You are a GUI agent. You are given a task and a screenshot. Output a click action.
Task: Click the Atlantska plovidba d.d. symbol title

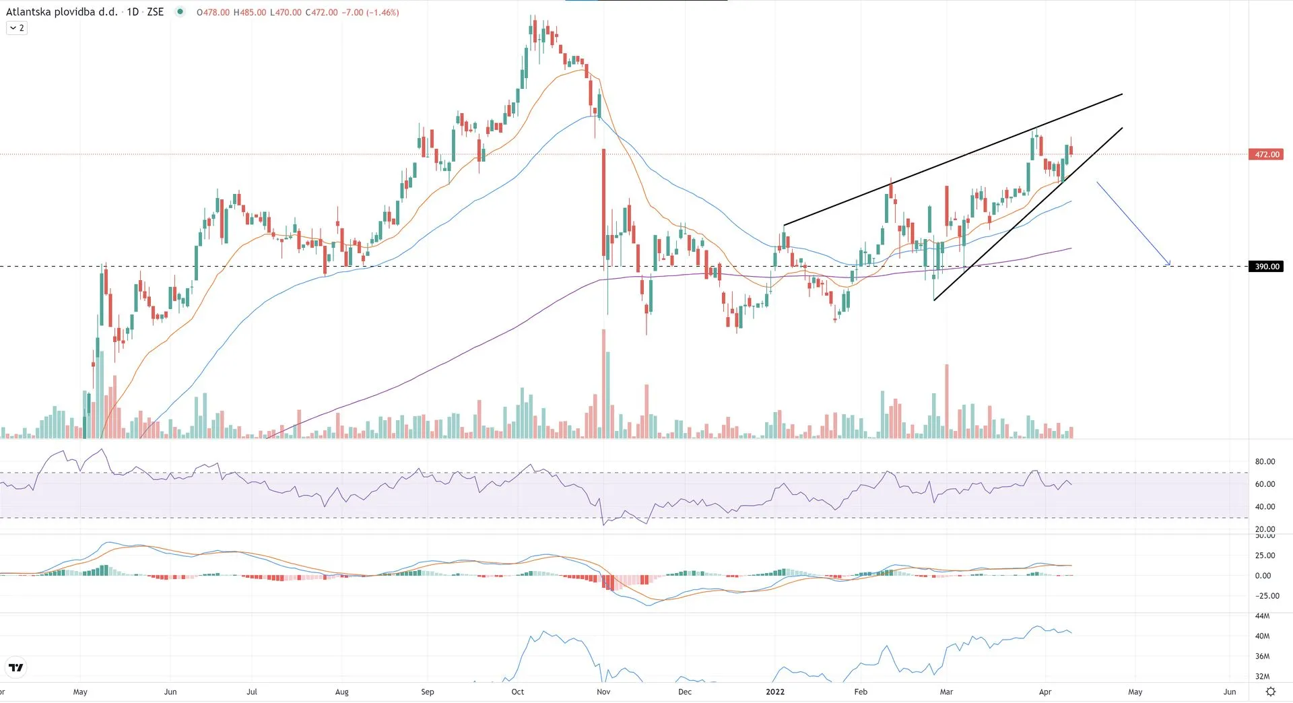[x=61, y=12]
